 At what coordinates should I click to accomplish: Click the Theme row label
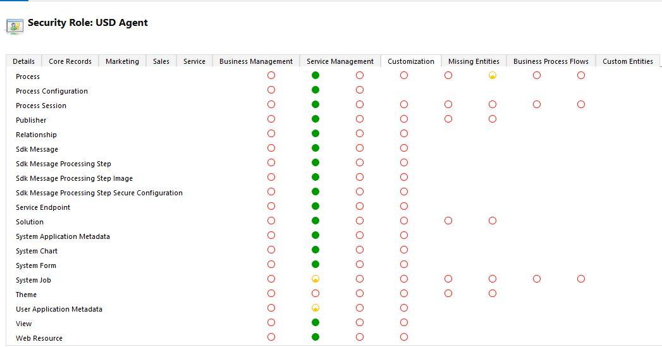pos(27,295)
